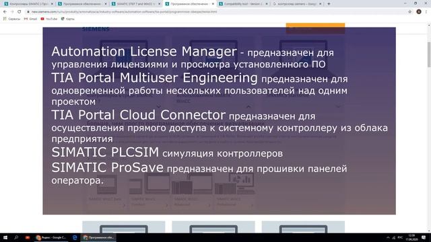
Task: Open the 'Карты' bookmark
Action: [x=67, y=19]
